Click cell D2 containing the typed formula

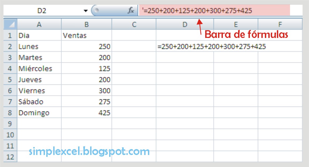click(185, 46)
